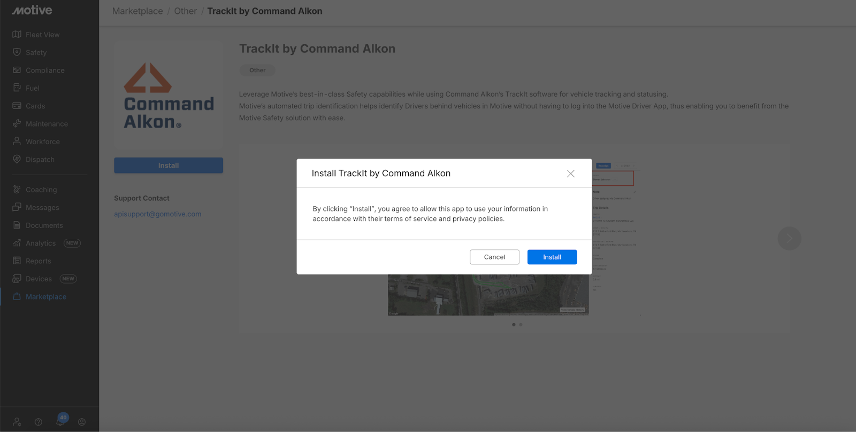
Task: Open the Devices menu label
Action: click(x=39, y=279)
